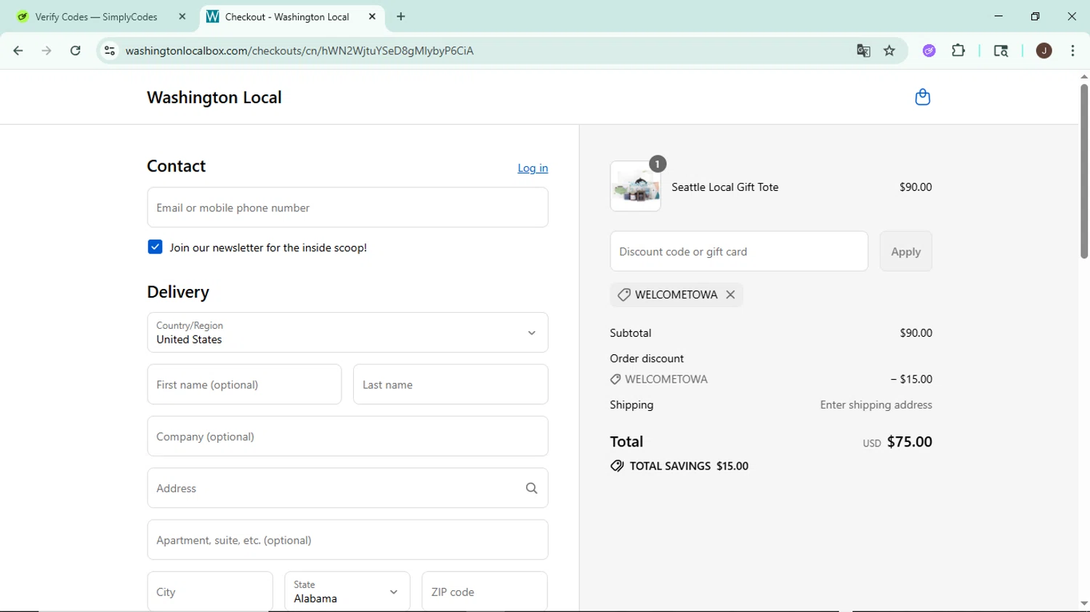Click the scrollbar down arrow
The image size is (1090, 612).
[x=1083, y=603]
